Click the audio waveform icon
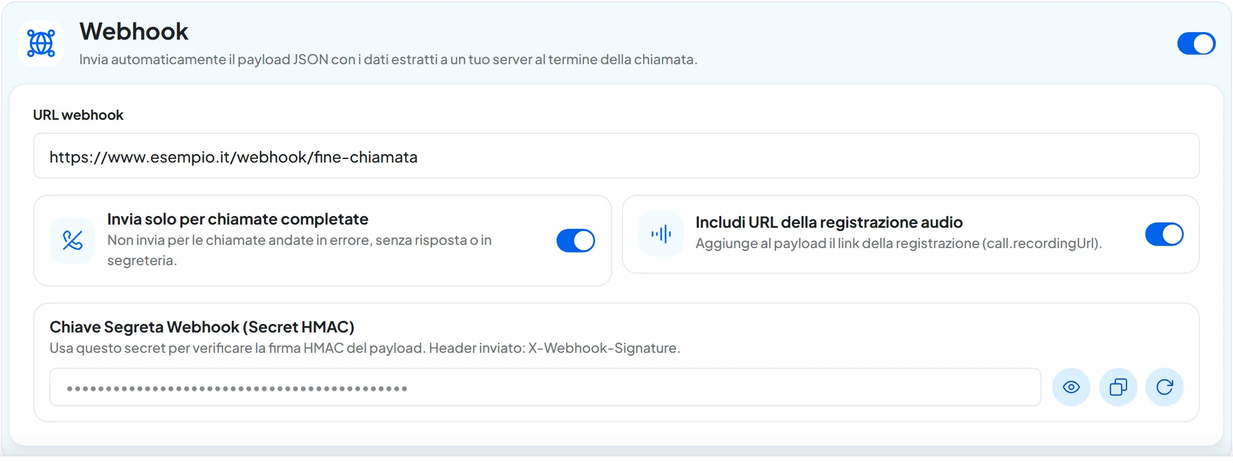The height and width of the screenshot is (463, 1233). tap(661, 234)
